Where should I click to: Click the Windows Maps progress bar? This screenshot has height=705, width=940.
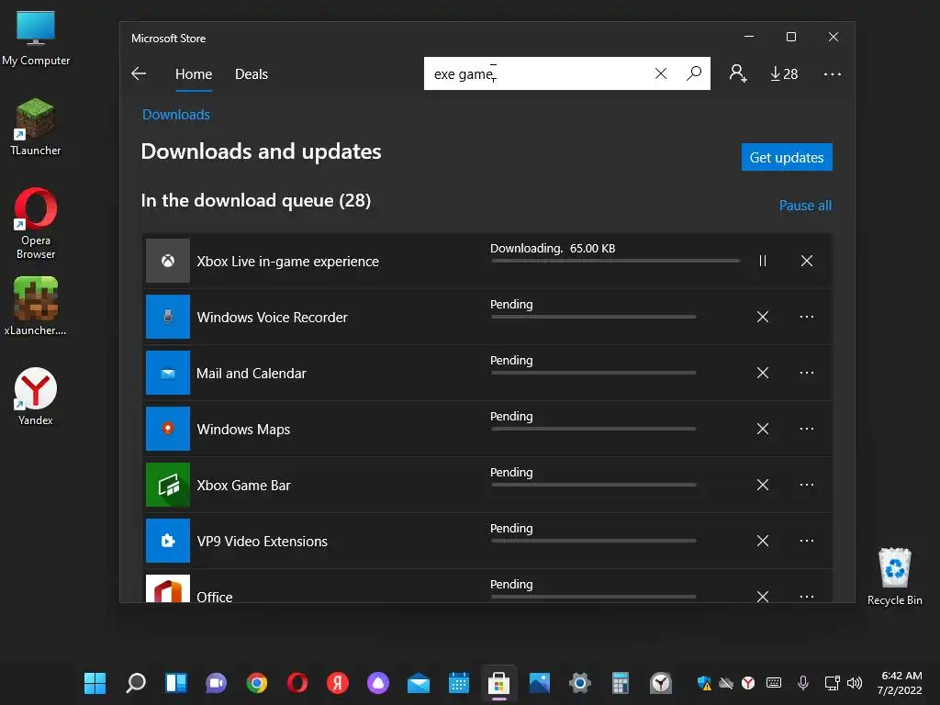tap(594, 429)
